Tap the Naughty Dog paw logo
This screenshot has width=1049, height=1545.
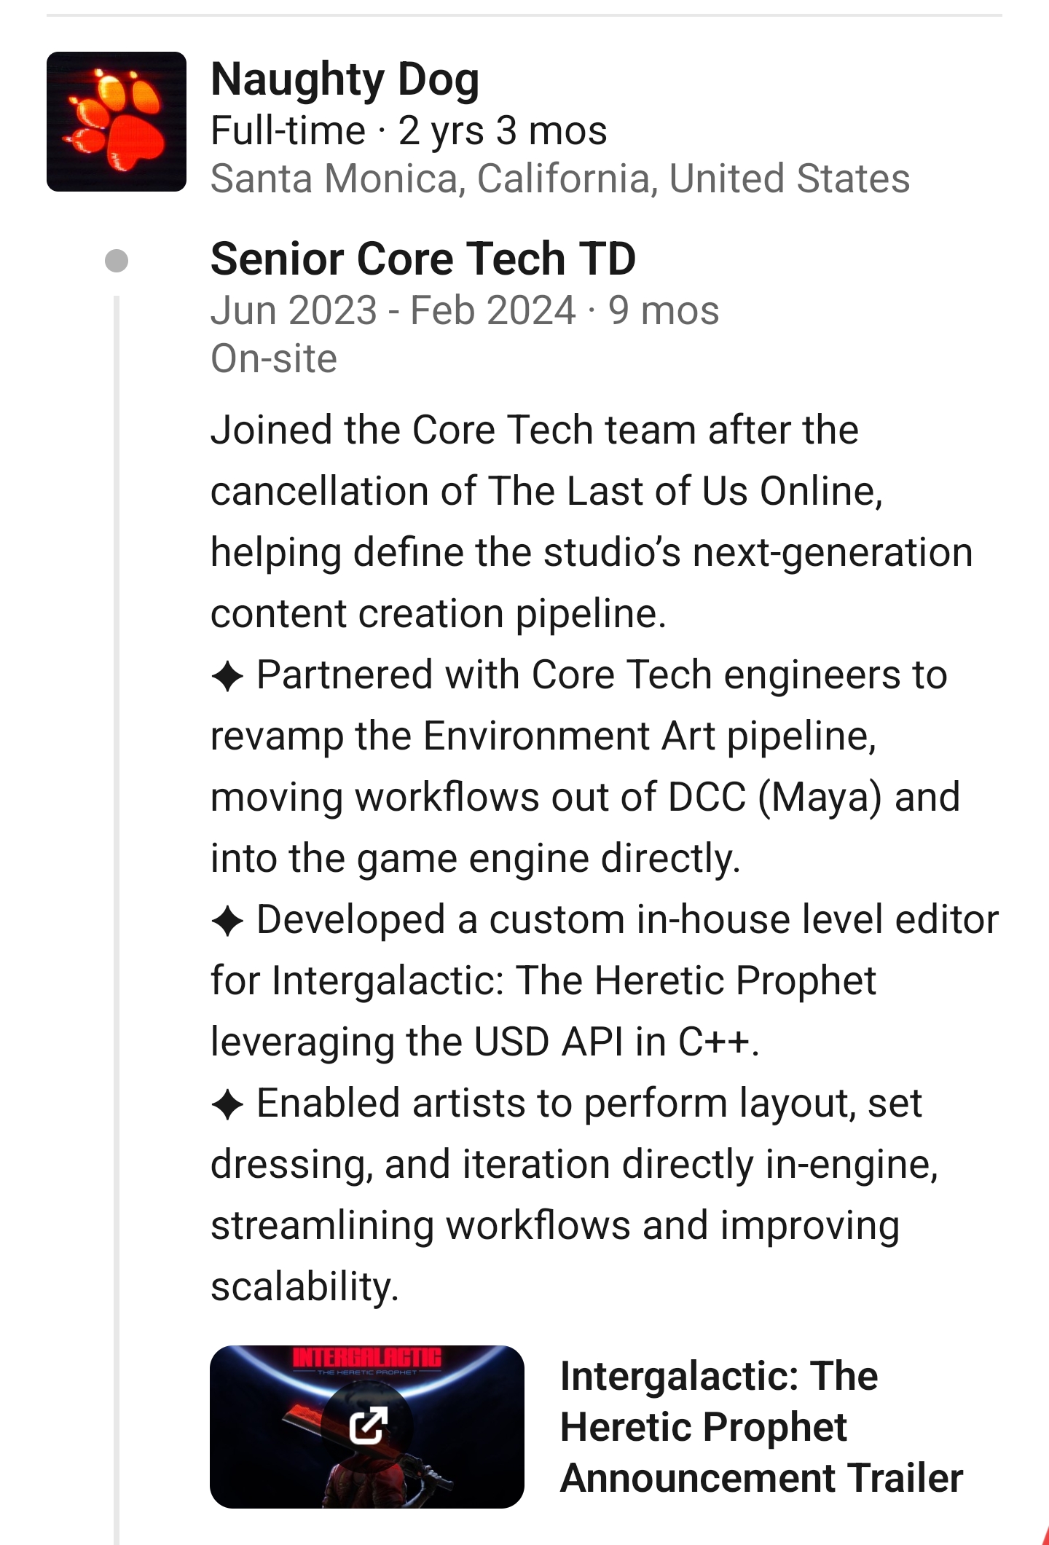(x=117, y=122)
